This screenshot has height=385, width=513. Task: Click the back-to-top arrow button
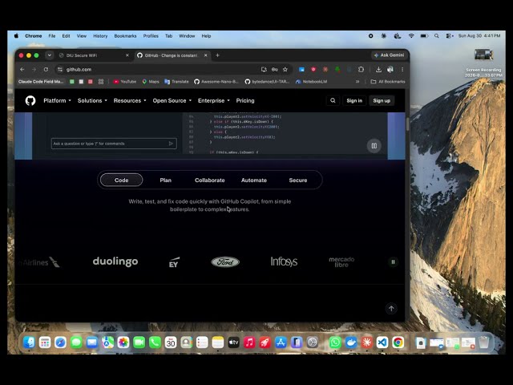click(391, 308)
